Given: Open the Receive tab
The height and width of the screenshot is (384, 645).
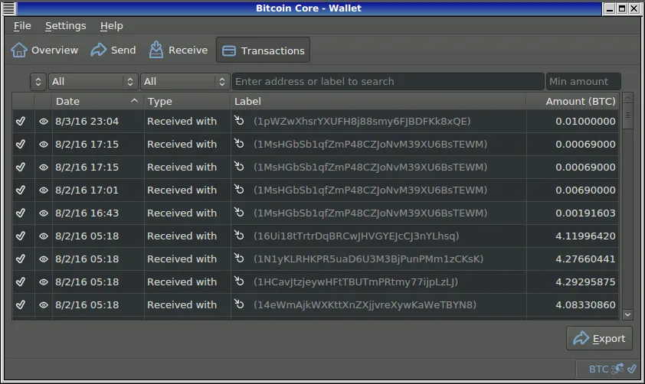Looking at the screenshot, I should coord(178,50).
